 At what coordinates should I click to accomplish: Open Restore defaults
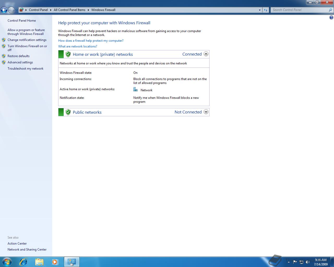point(19,56)
